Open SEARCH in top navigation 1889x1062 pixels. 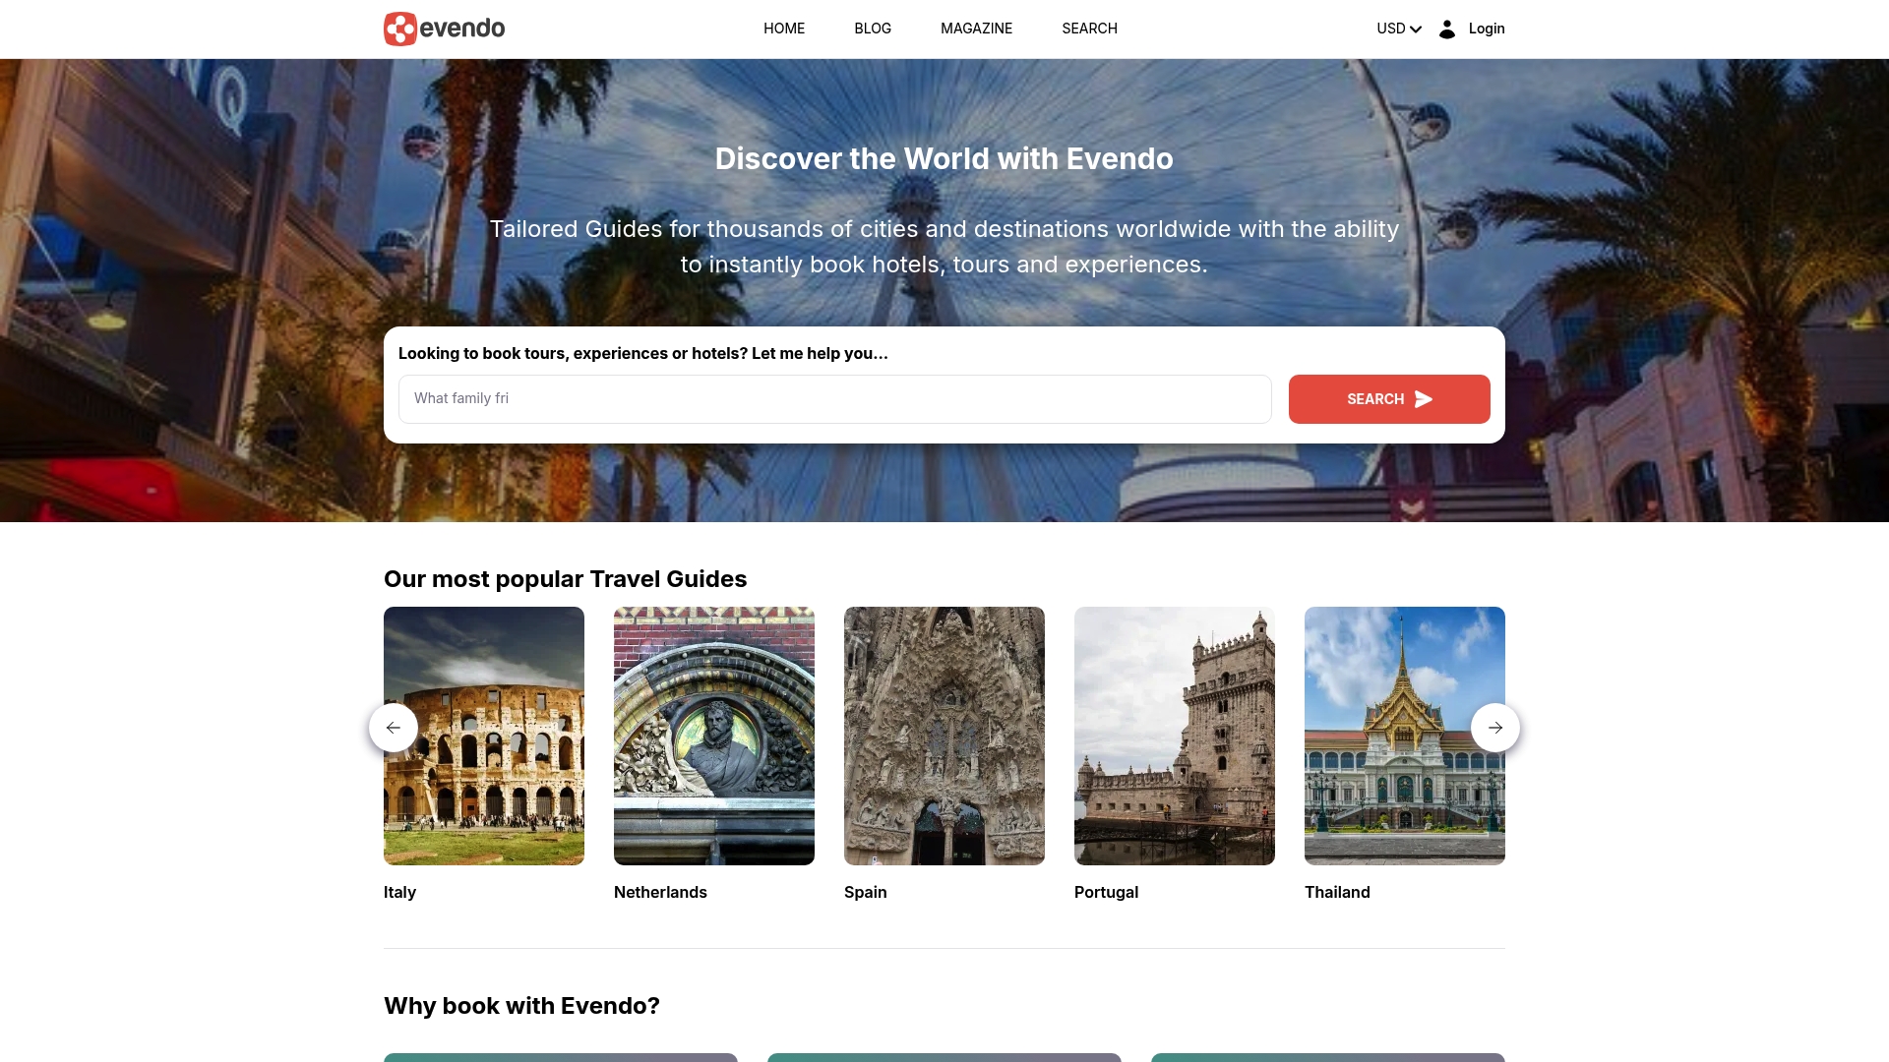pos(1089,29)
